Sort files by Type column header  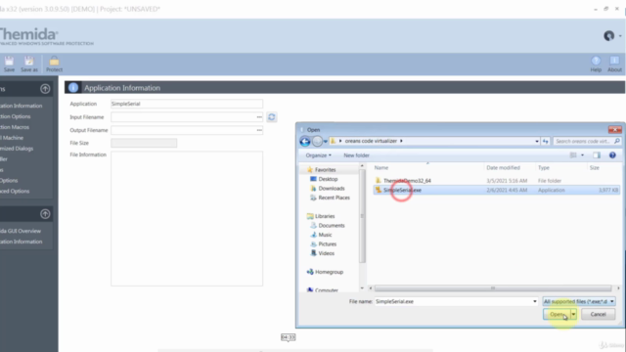(x=560, y=168)
